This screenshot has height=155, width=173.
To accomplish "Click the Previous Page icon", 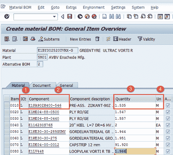I will [x=136, y=16].
